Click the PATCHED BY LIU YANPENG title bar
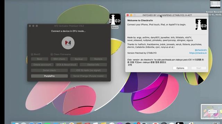 click(x=167, y=15)
